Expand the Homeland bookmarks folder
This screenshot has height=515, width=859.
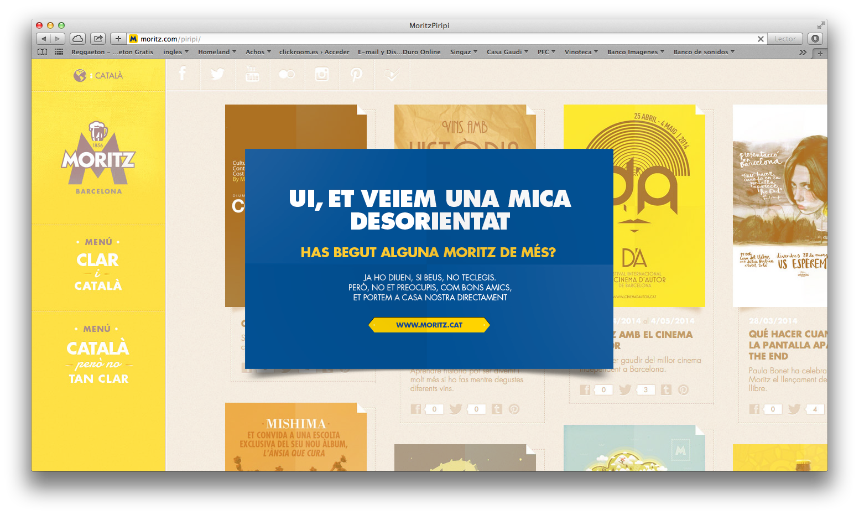[217, 52]
